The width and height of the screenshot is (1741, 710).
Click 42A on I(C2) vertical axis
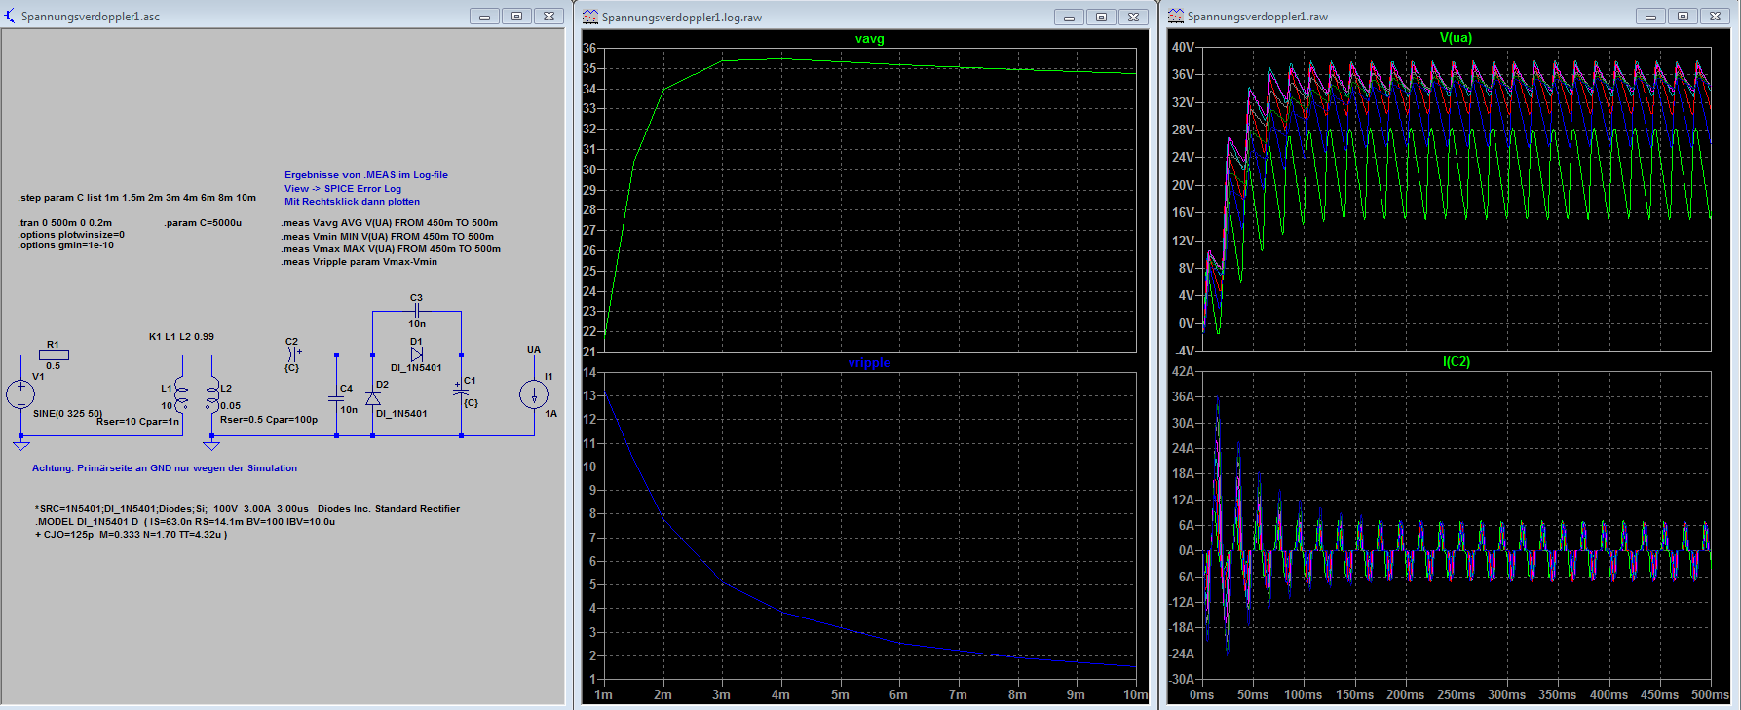coord(1183,371)
